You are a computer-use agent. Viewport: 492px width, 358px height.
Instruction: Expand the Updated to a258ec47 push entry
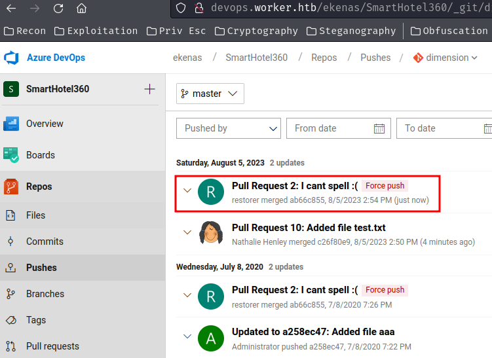[x=187, y=336]
